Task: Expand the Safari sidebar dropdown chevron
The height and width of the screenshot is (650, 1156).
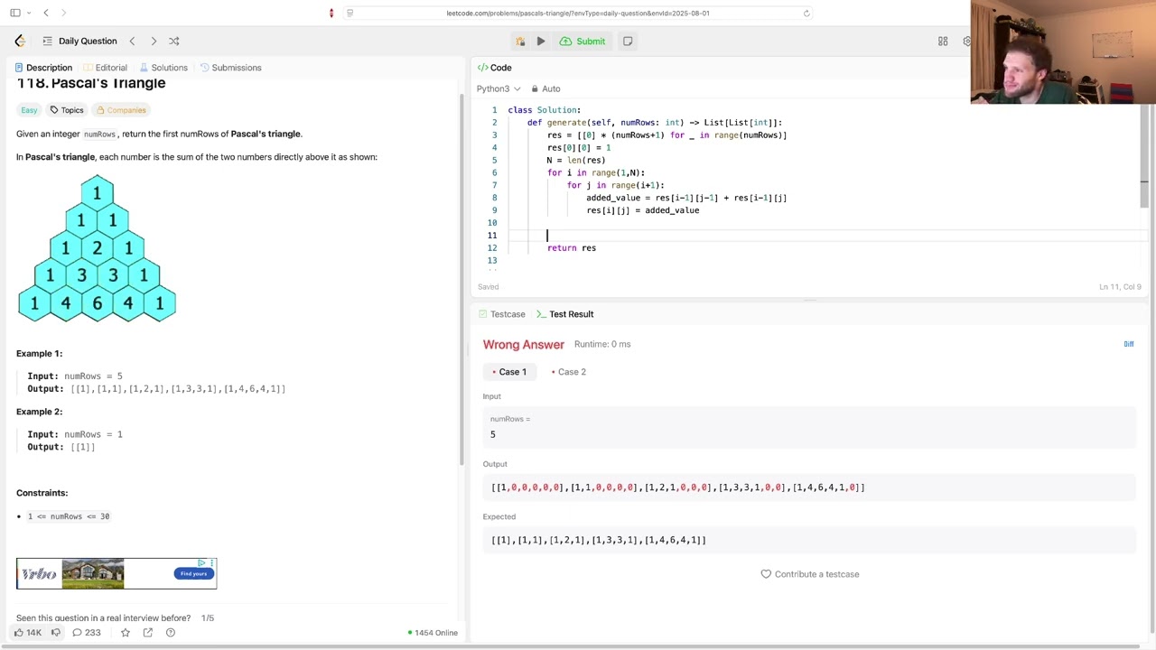Action: pos(29,13)
